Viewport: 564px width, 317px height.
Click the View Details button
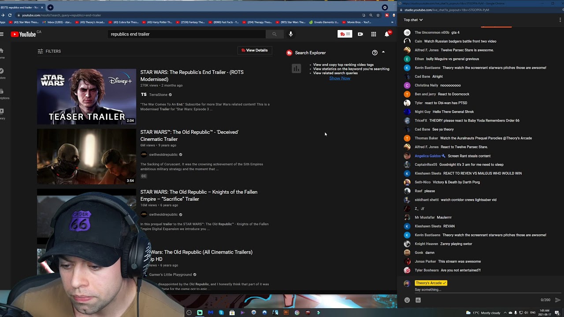[255, 50]
